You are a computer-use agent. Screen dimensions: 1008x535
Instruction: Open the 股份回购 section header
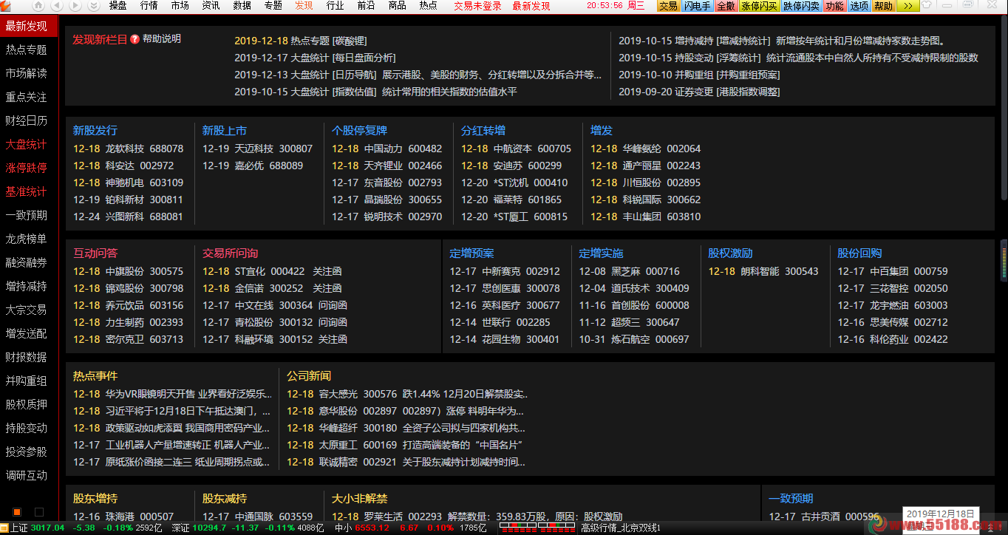859,253
